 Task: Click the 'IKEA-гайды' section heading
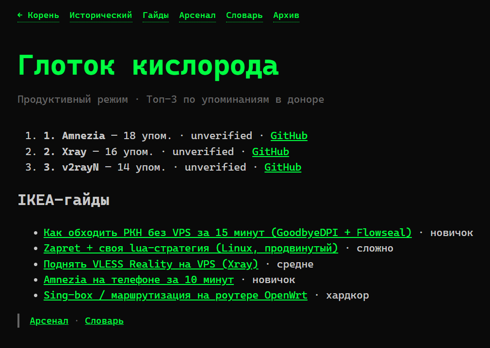pos(64,200)
